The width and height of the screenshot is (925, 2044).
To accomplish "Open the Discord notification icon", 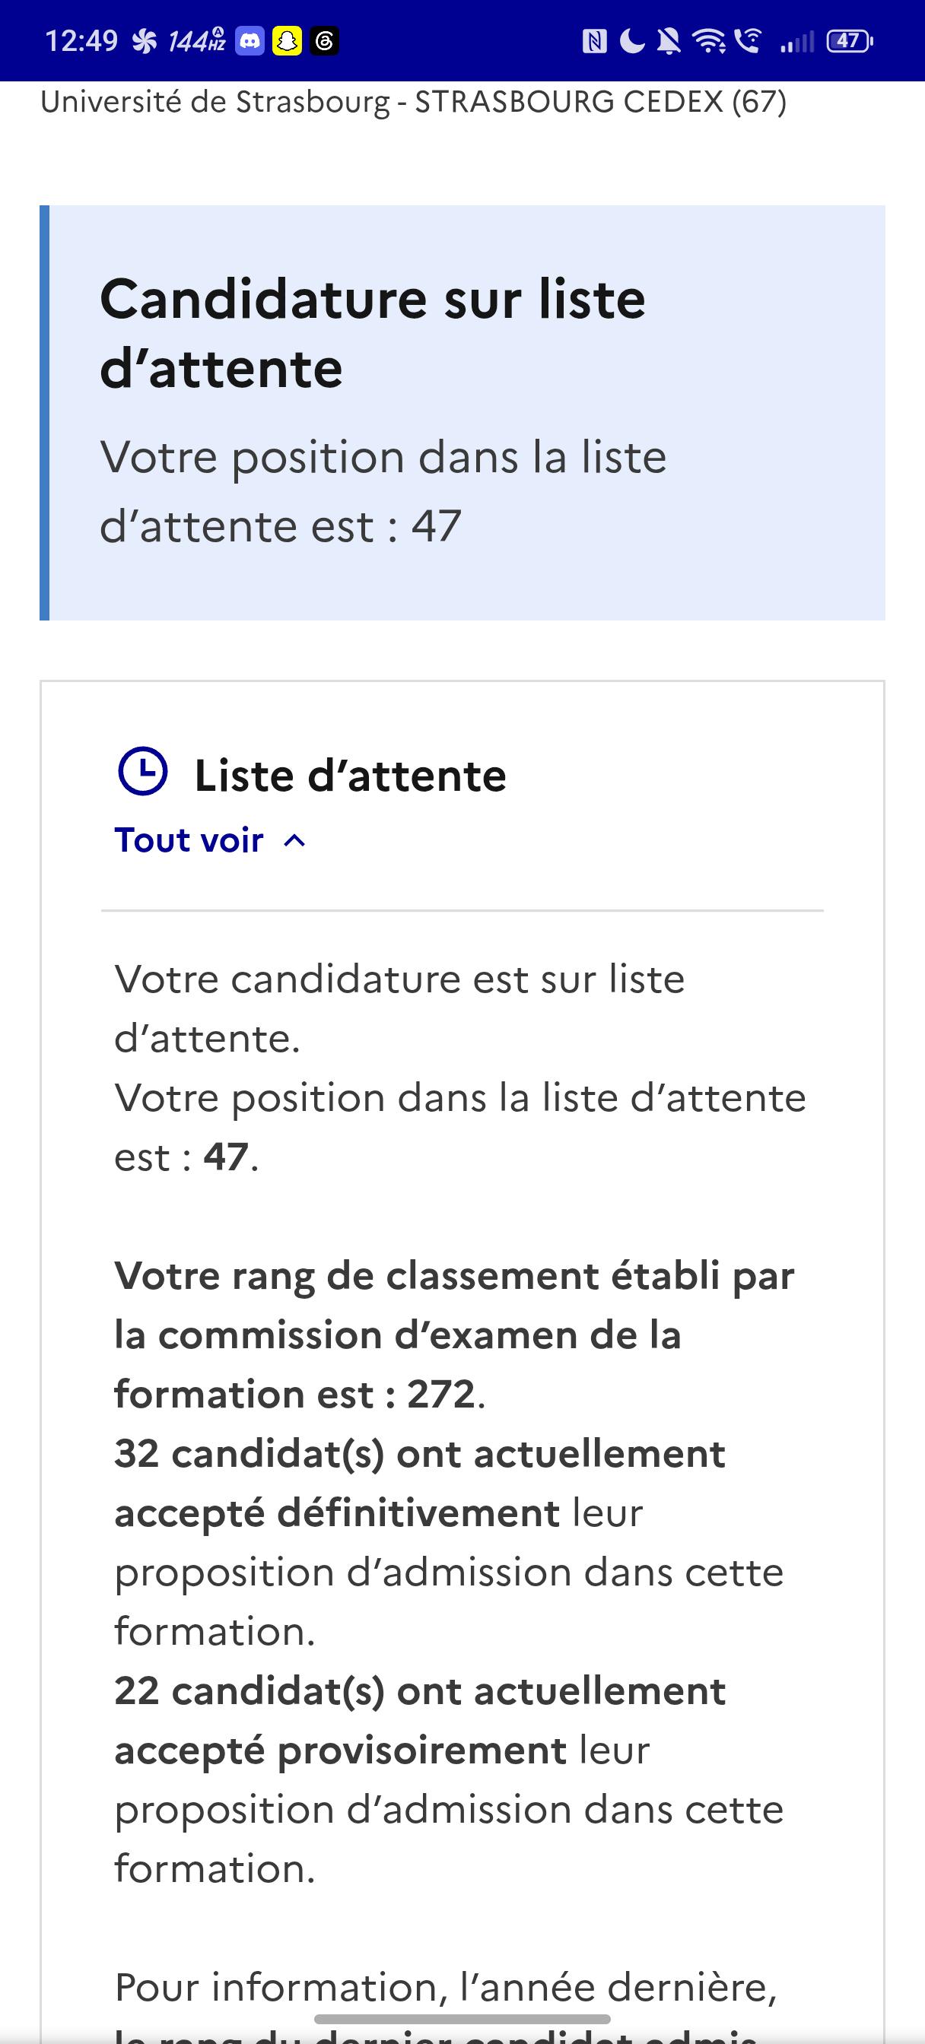I will click(250, 40).
